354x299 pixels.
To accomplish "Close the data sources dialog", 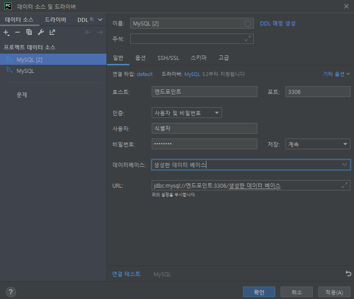I will (346, 6).
